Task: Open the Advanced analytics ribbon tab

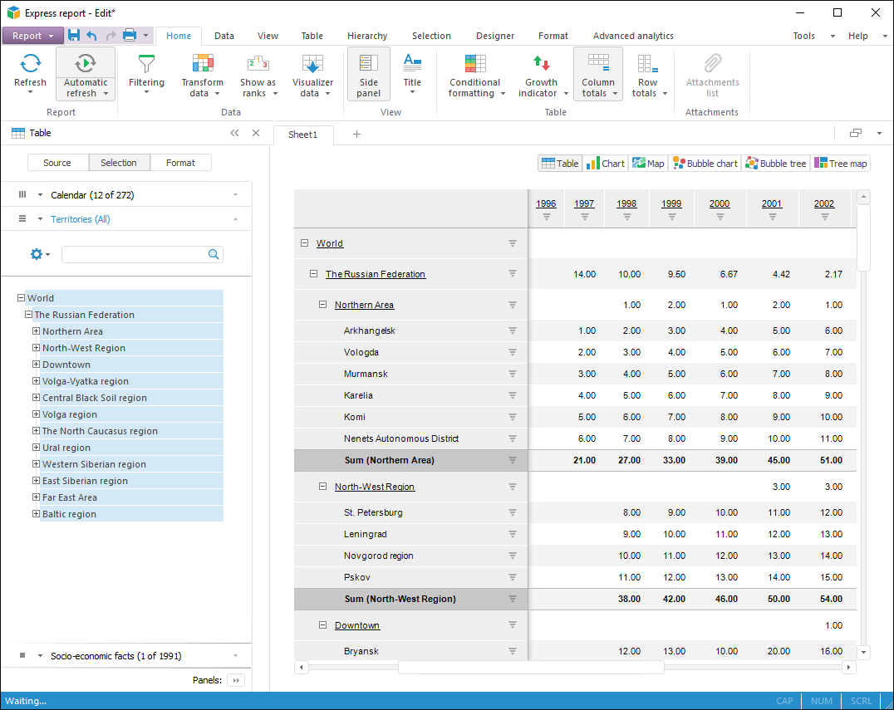Action: tap(632, 36)
